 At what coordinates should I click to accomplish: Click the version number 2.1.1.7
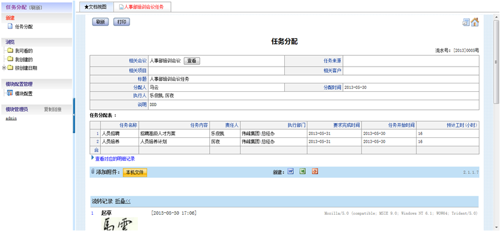coord(471,172)
